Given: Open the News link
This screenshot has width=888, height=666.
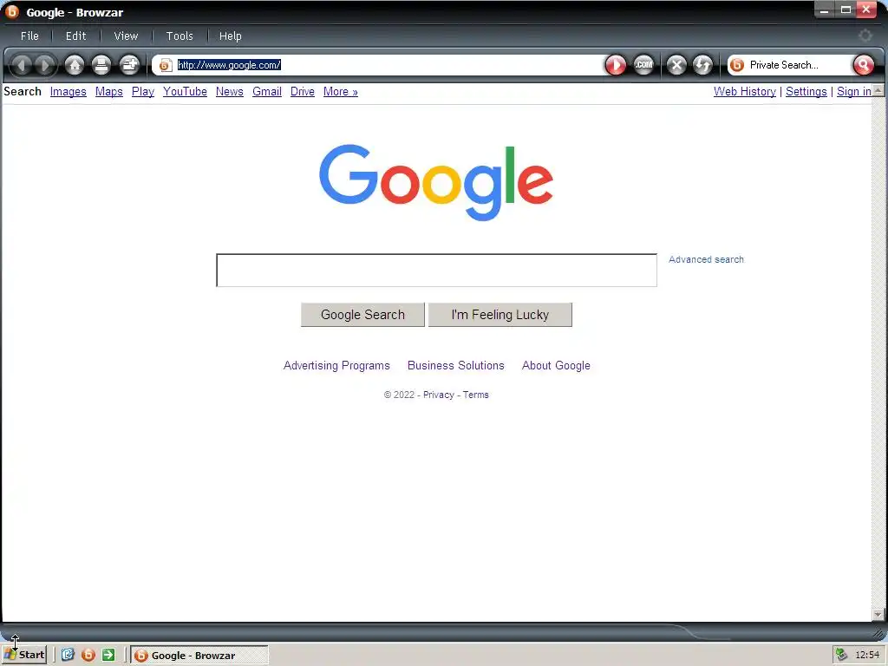Looking at the screenshot, I should click(229, 92).
